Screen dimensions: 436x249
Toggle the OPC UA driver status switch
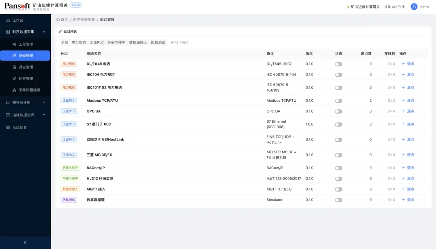tap(338, 111)
